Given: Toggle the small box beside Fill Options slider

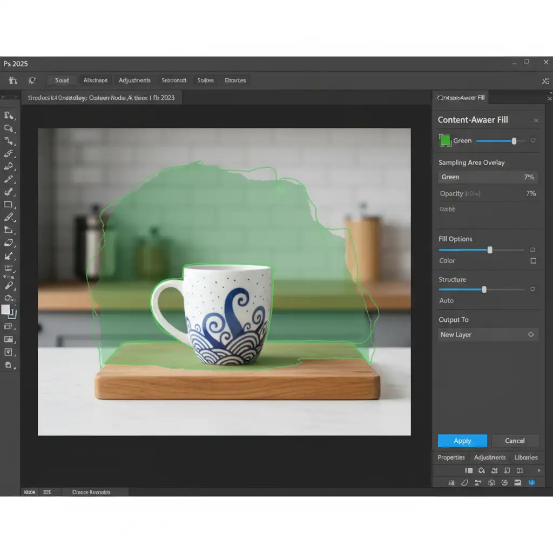Looking at the screenshot, I should [532, 250].
